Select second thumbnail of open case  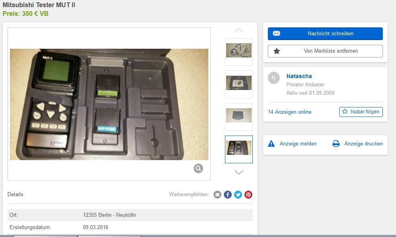[x=239, y=84]
